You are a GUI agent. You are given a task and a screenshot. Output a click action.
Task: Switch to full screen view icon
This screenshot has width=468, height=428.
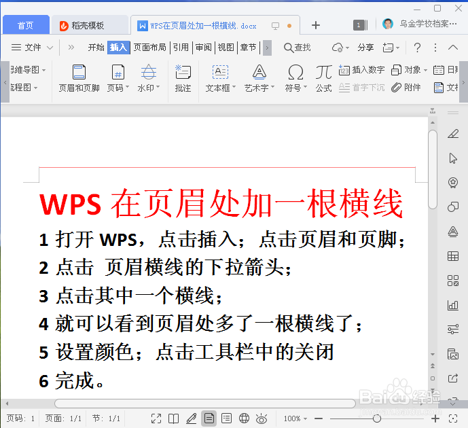click(x=156, y=418)
